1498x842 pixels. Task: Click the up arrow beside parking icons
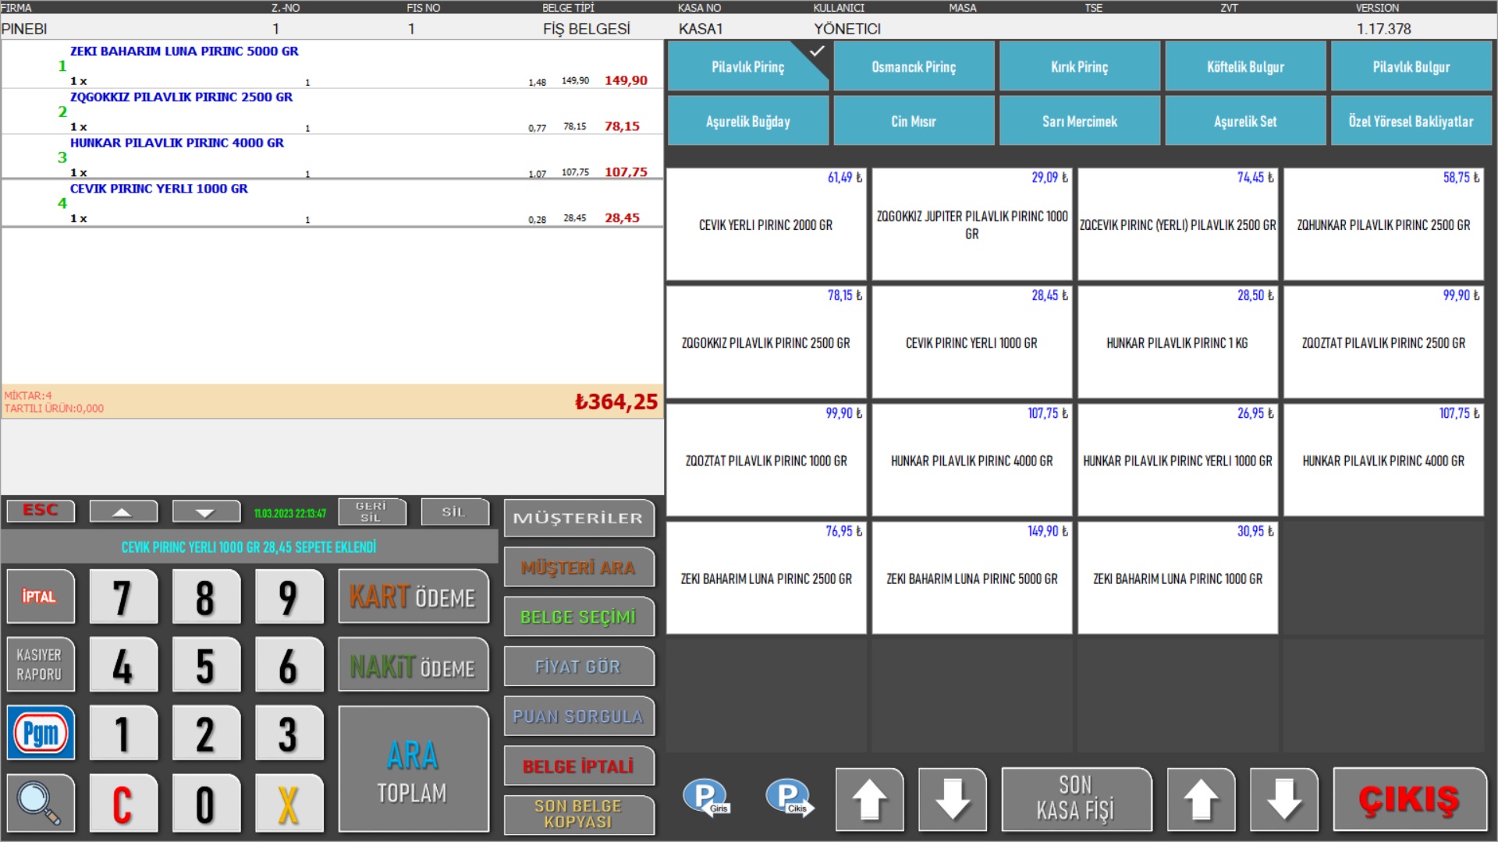pos(869,799)
